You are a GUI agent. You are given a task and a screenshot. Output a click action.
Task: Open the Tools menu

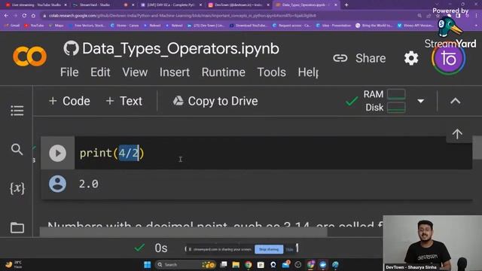tap(271, 72)
